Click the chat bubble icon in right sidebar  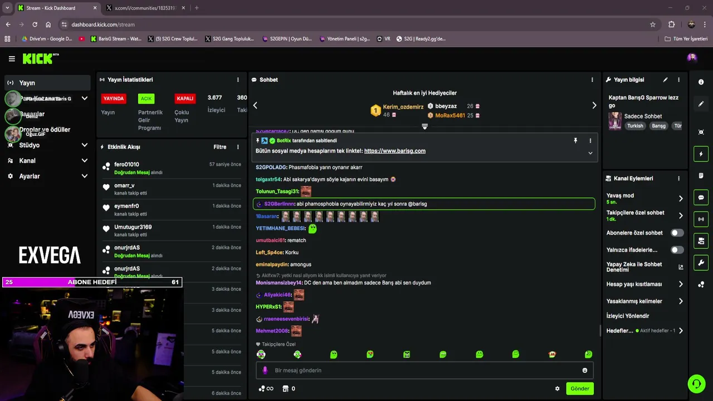[701, 197]
